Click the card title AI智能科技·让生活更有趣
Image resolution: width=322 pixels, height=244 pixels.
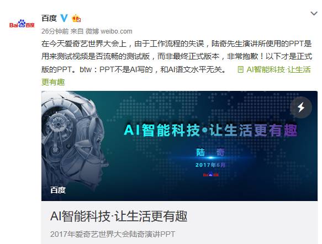tap(119, 216)
